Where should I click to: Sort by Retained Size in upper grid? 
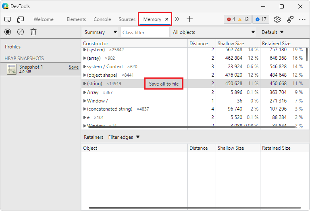(x=285, y=43)
